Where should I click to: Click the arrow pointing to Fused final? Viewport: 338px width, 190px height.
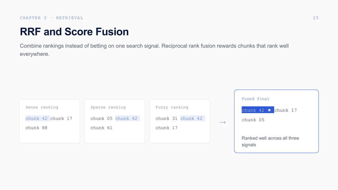[x=223, y=122]
